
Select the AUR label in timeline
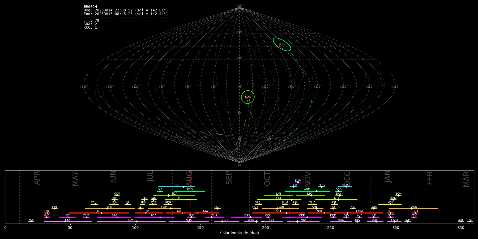coord(215,216)
